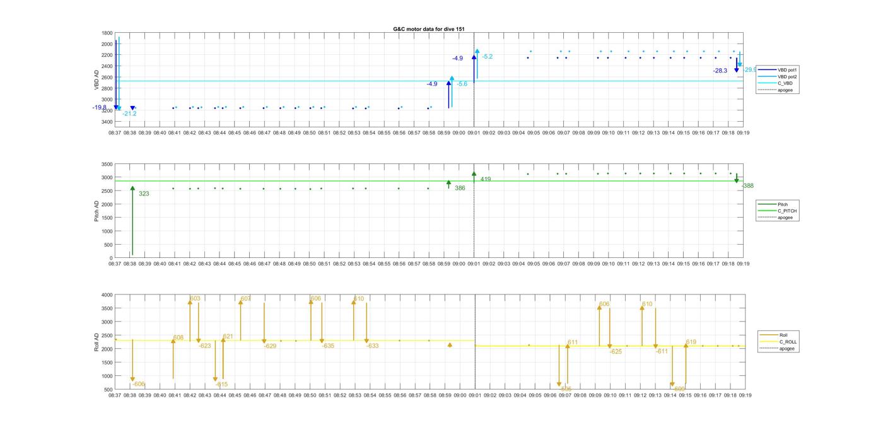Click the -625 annotation in Roll plot
Viewport: 883px width, 437px height.
tap(616, 351)
